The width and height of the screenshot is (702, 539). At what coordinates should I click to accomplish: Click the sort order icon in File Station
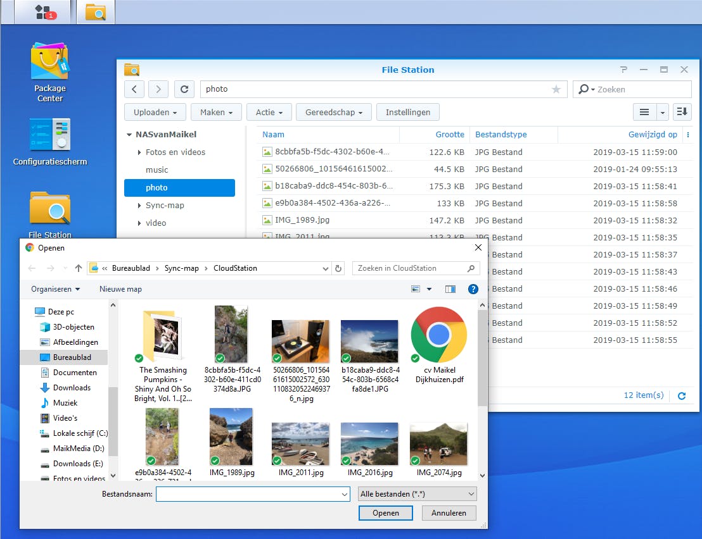[682, 112]
